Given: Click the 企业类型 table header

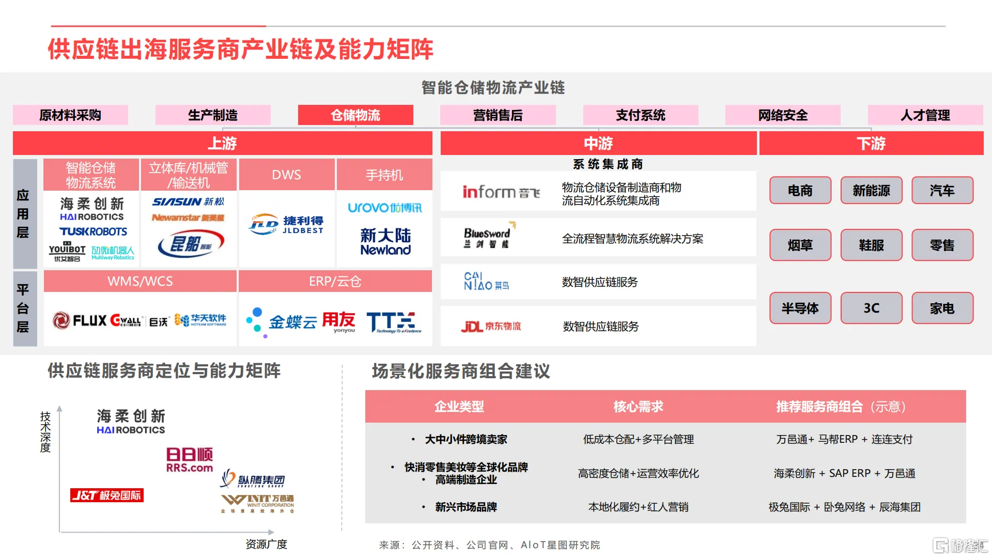Looking at the screenshot, I should click(x=459, y=407).
